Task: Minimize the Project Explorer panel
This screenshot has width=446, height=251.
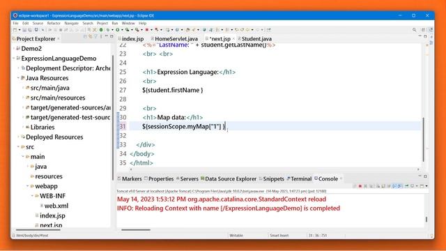Action: (x=107, y=36)
